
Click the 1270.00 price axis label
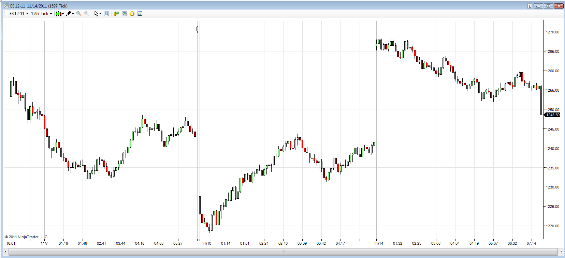click(553, 32)
